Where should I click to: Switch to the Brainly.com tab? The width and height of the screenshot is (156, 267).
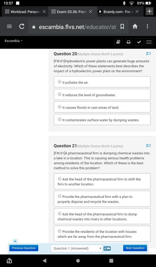[116, 11]
